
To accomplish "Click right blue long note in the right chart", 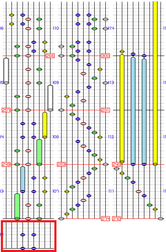I will click(x=144, y=112).
